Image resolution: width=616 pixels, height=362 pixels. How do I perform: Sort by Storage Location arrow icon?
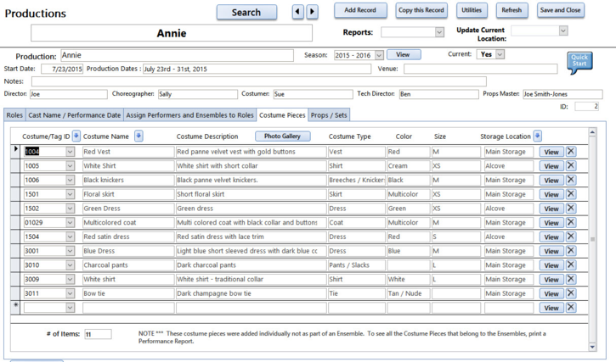point(538,136)
